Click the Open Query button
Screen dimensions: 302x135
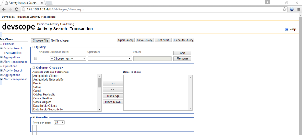click(x=126, y=40)
